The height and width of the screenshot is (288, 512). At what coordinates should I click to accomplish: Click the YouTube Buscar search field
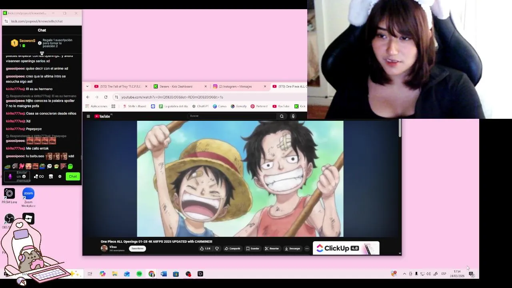232,116
